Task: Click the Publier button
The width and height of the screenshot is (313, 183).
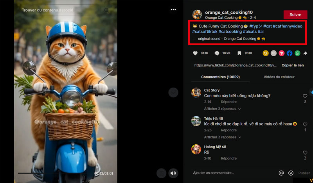Action: (x=304, y=173)
